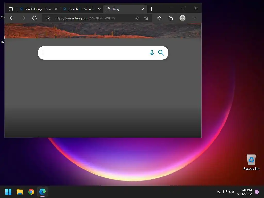Go back to previous page
The height and width of the screenshot is (198, 264).
click(12, 18)
